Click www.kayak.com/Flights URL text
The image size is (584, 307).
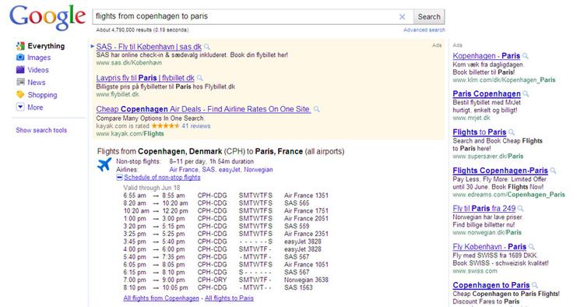click(x=130, y=134)
